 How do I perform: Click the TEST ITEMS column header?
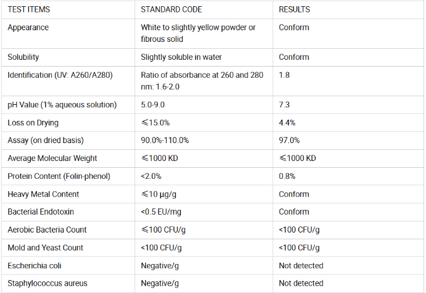tap(29, 10)
